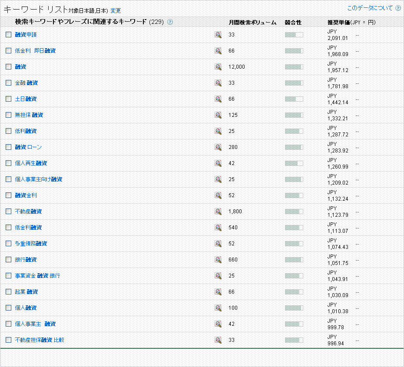Image resolution: width=404 pixels, height=367 pixels.
Task: Click help icon next to このデータについて
Action: [x=398, y=8]
